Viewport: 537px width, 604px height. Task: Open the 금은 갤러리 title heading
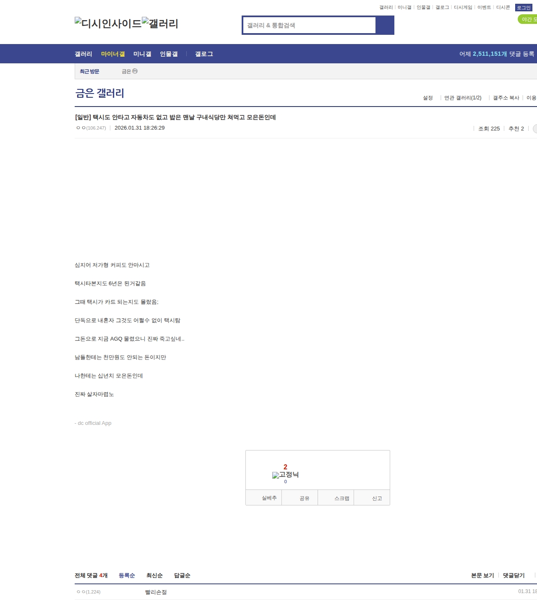click(x=99, y=93)
